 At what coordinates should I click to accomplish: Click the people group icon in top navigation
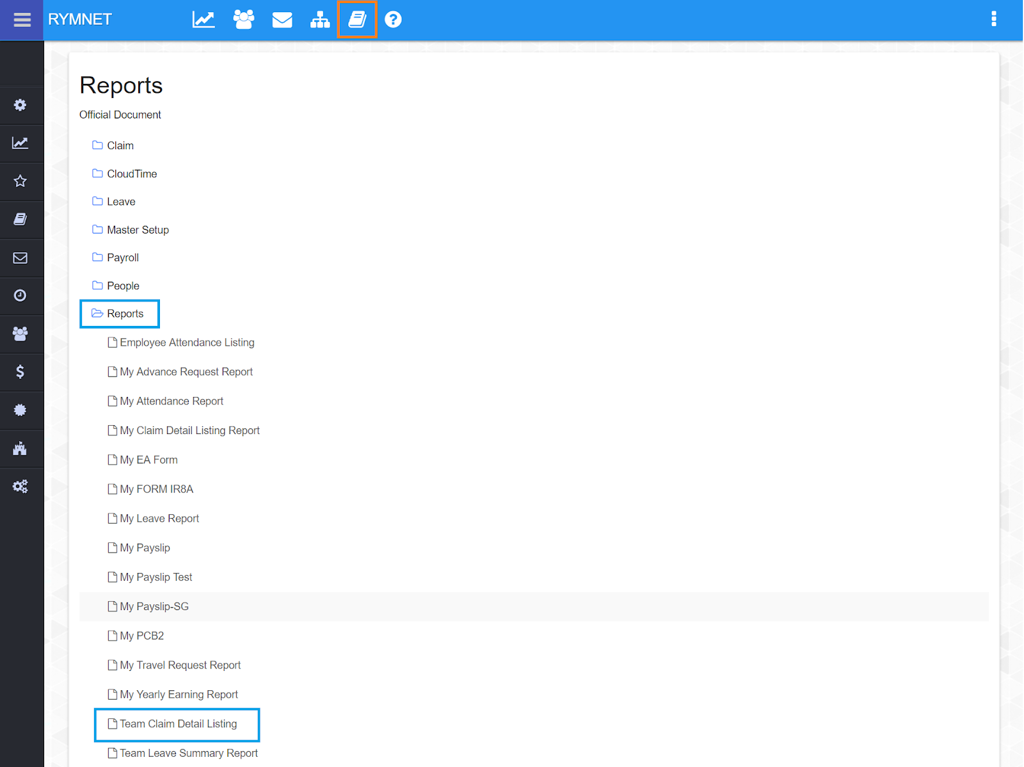(243, 20)
